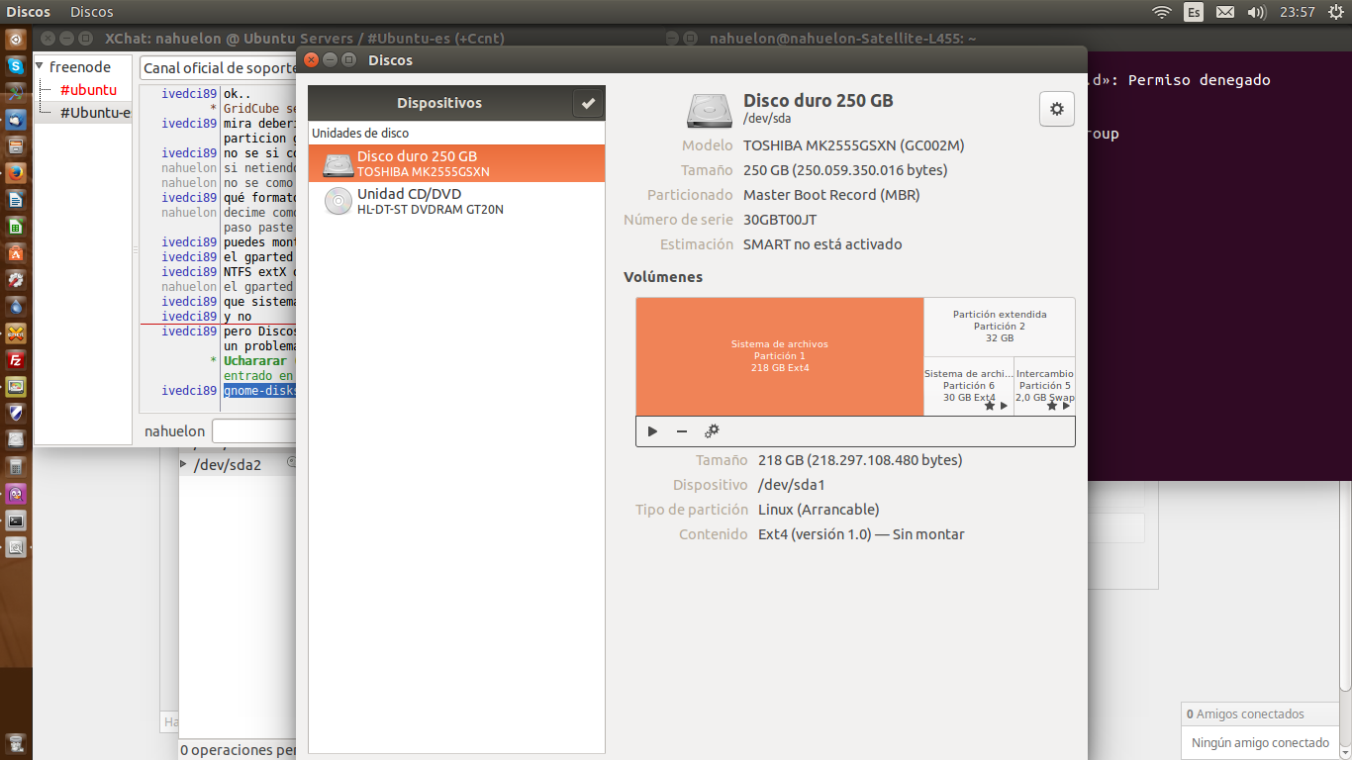Select Partición 6 30 GB Ext4 volume
This screenshot has height=760, width=1352.
point(968,386)
